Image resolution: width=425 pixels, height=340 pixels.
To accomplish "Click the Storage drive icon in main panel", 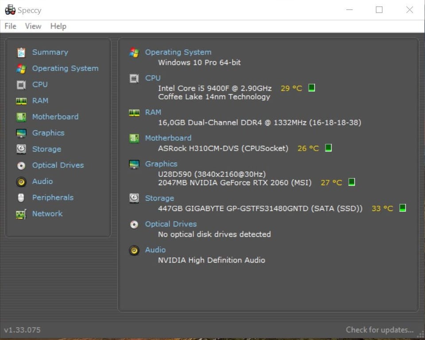I will coord(134,198).
